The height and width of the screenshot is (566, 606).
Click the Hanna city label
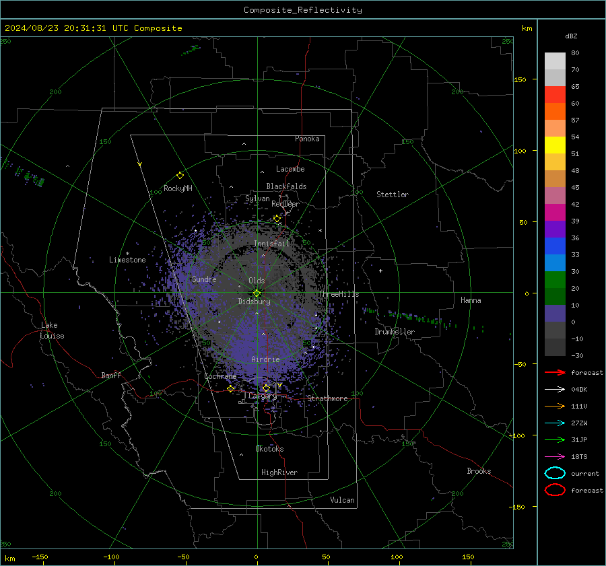(471, 300)
